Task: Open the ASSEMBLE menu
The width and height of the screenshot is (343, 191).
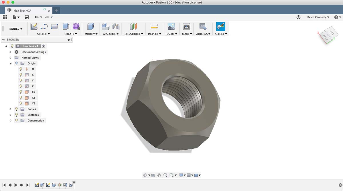Action: 111,34
